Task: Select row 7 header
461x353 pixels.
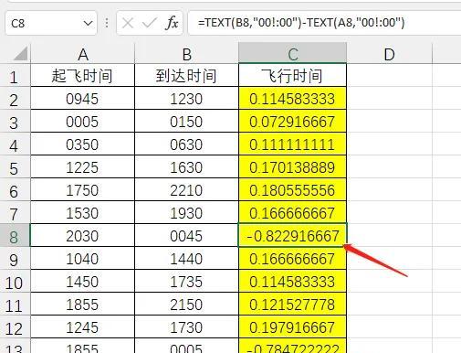Action: tap(15, 213)
